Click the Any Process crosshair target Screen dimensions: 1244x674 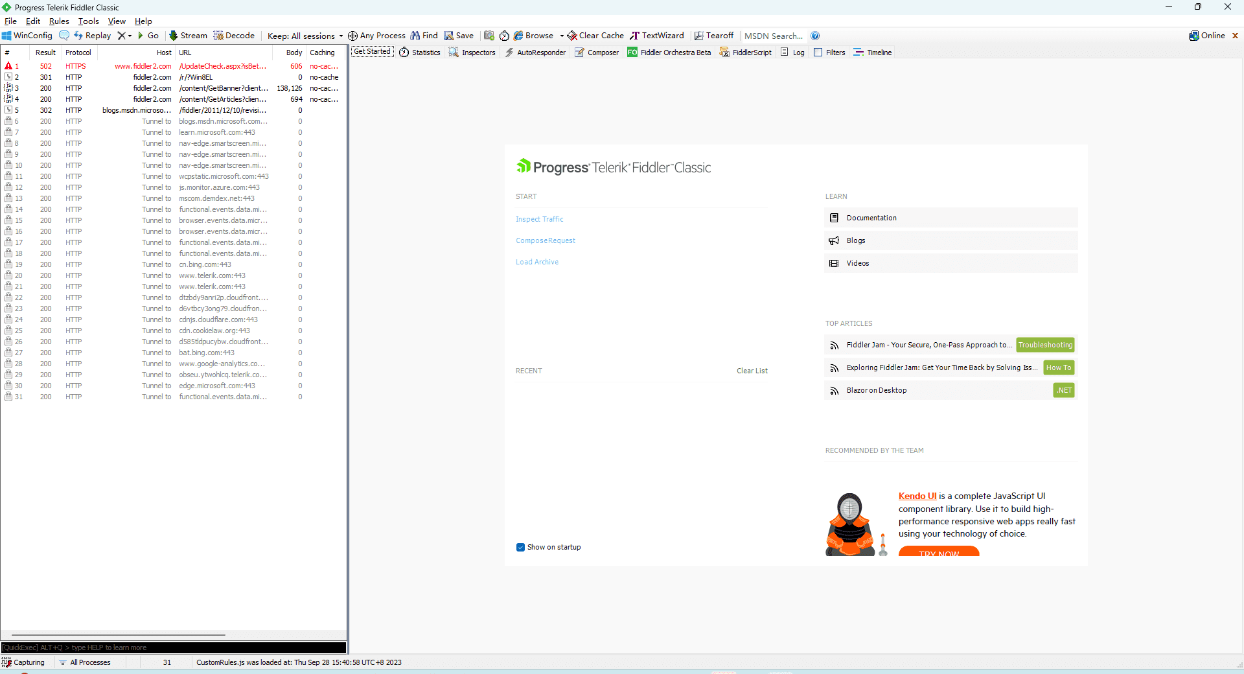(x=376, y=36)
